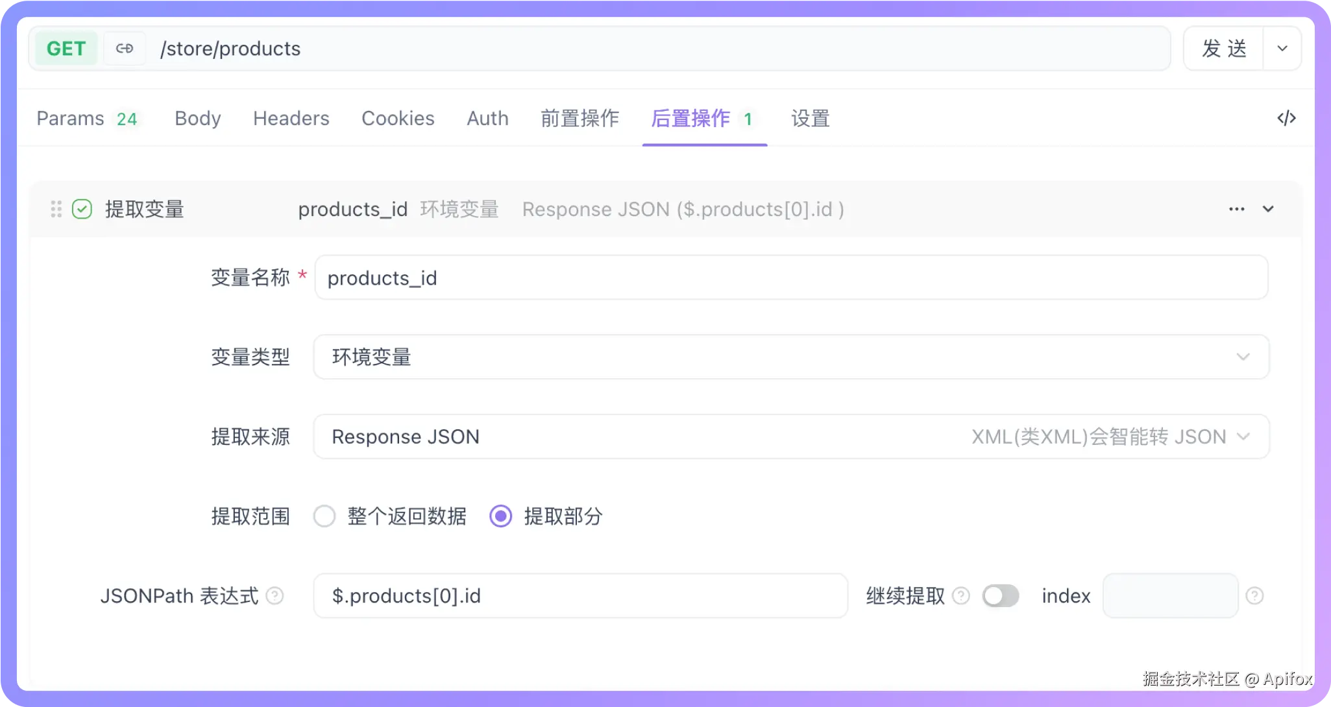
Task: Open the code view icon at right
Action: [x=1286, y=118]
